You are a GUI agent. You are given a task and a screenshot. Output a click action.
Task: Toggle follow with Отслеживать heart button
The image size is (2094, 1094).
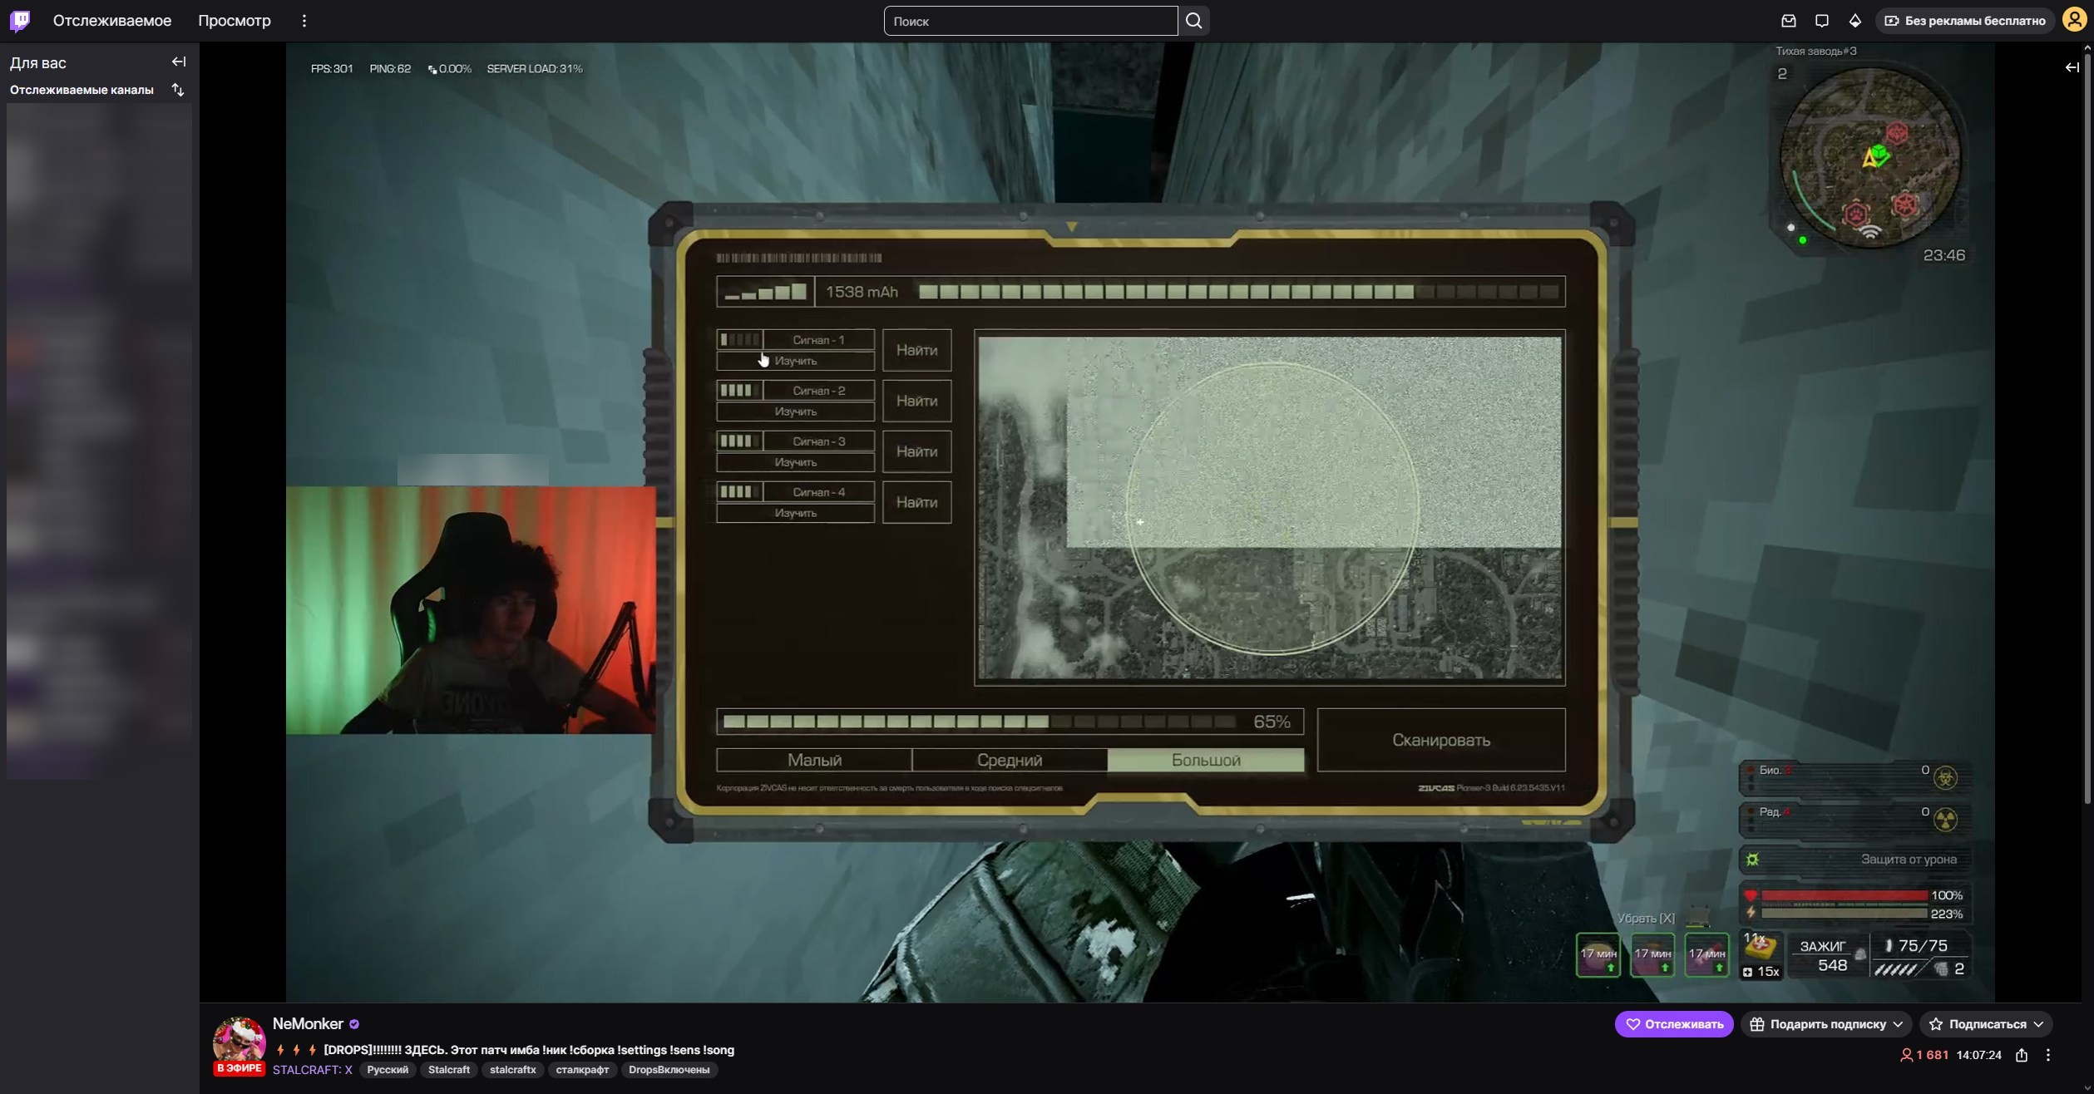(x=1673, y=1024)
